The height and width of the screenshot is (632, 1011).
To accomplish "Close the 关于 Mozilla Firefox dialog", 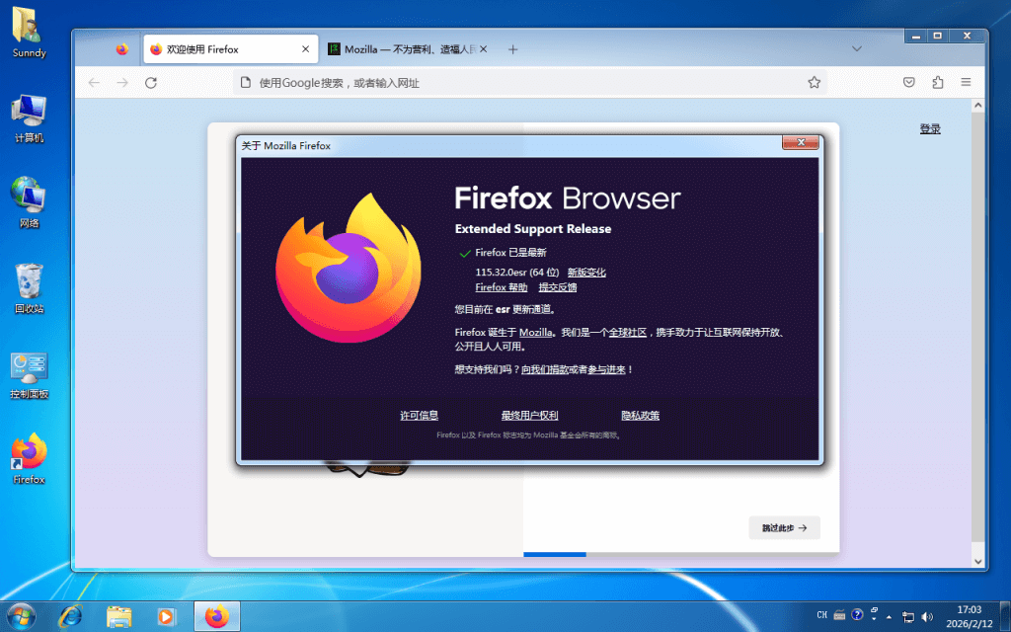I will click(x=800, y=142).
